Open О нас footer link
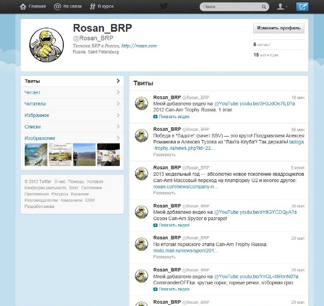Viewport: 324px width, 306px height. (x=60, y=182)
